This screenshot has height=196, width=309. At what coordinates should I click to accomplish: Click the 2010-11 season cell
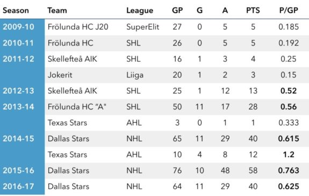point(18,43)
